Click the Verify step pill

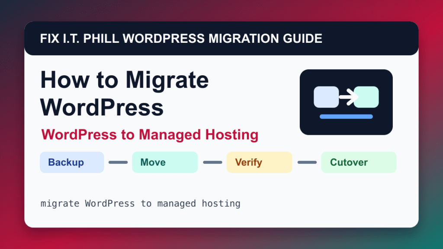pos(260,163)
